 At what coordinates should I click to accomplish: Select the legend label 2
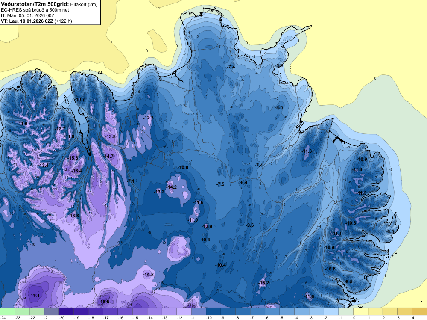[x=384, y=317]
